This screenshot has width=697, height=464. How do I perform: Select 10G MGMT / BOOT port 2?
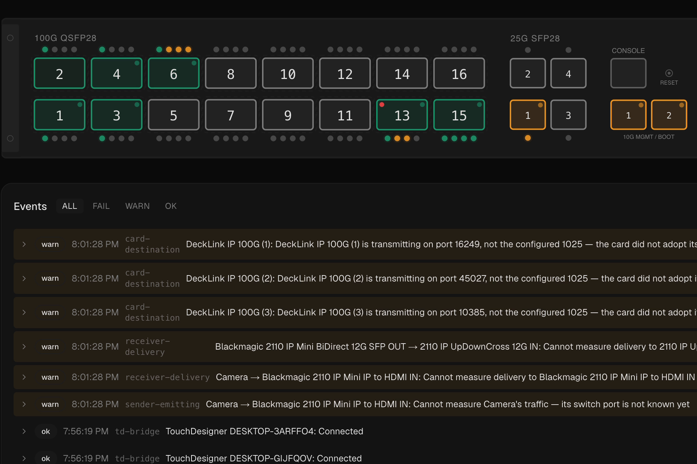point(669,115)
